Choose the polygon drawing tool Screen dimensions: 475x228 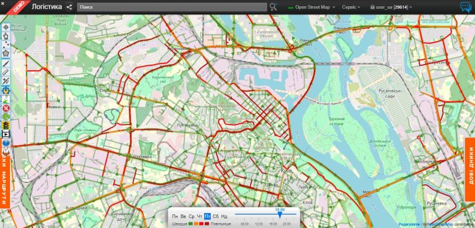(x=6, y=54)
